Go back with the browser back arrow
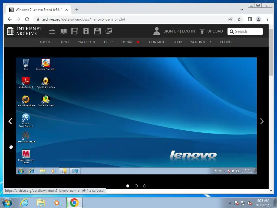277x208 pixels. click(10, 19)
